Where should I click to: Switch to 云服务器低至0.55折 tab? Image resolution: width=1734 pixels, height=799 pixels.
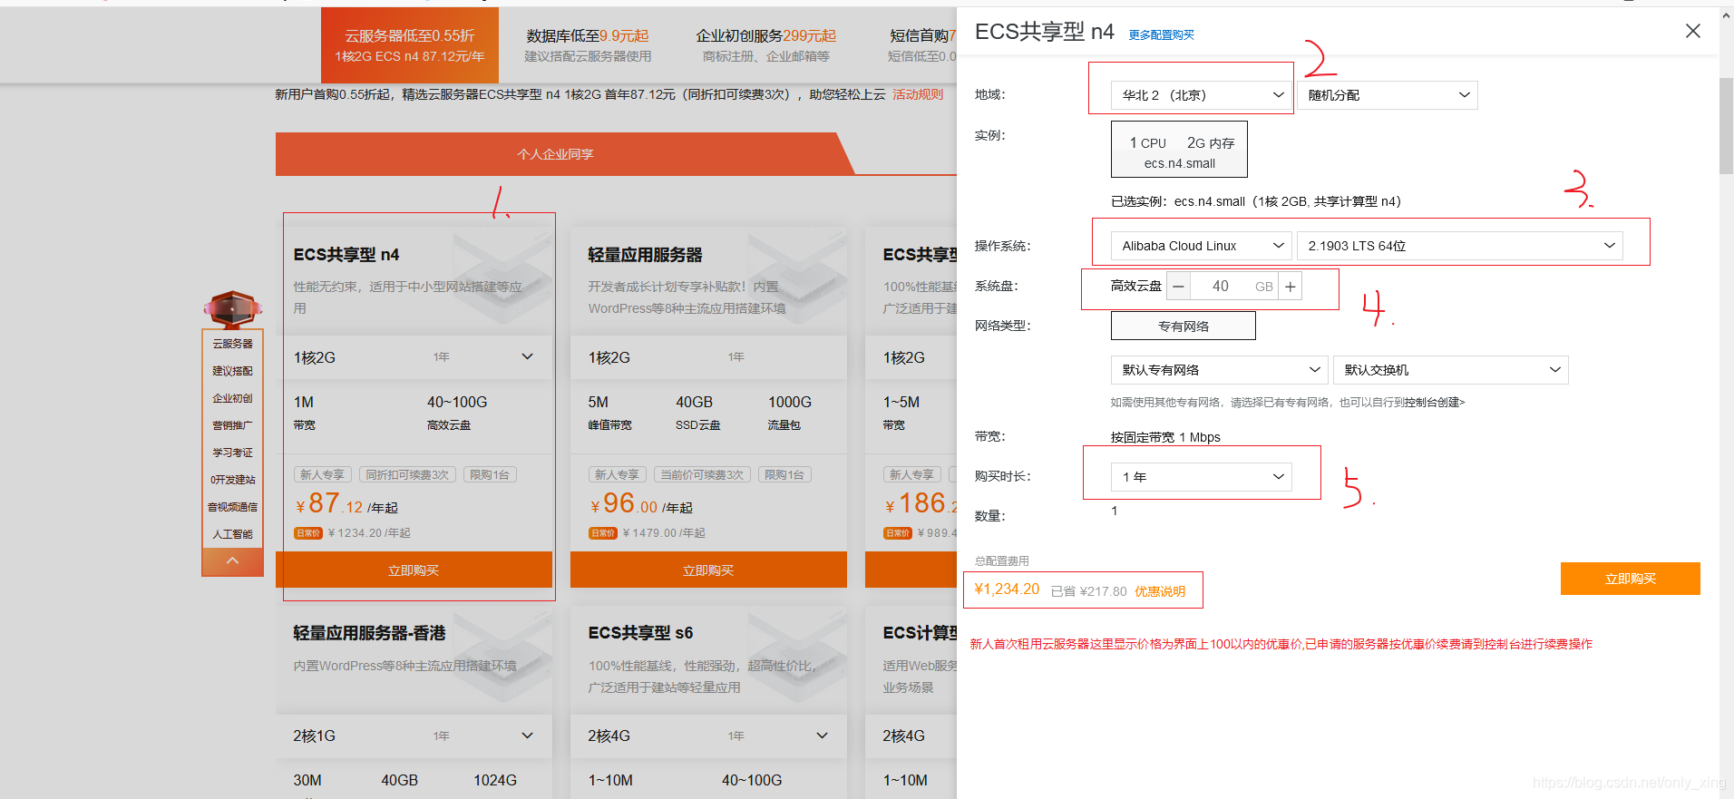410,45
